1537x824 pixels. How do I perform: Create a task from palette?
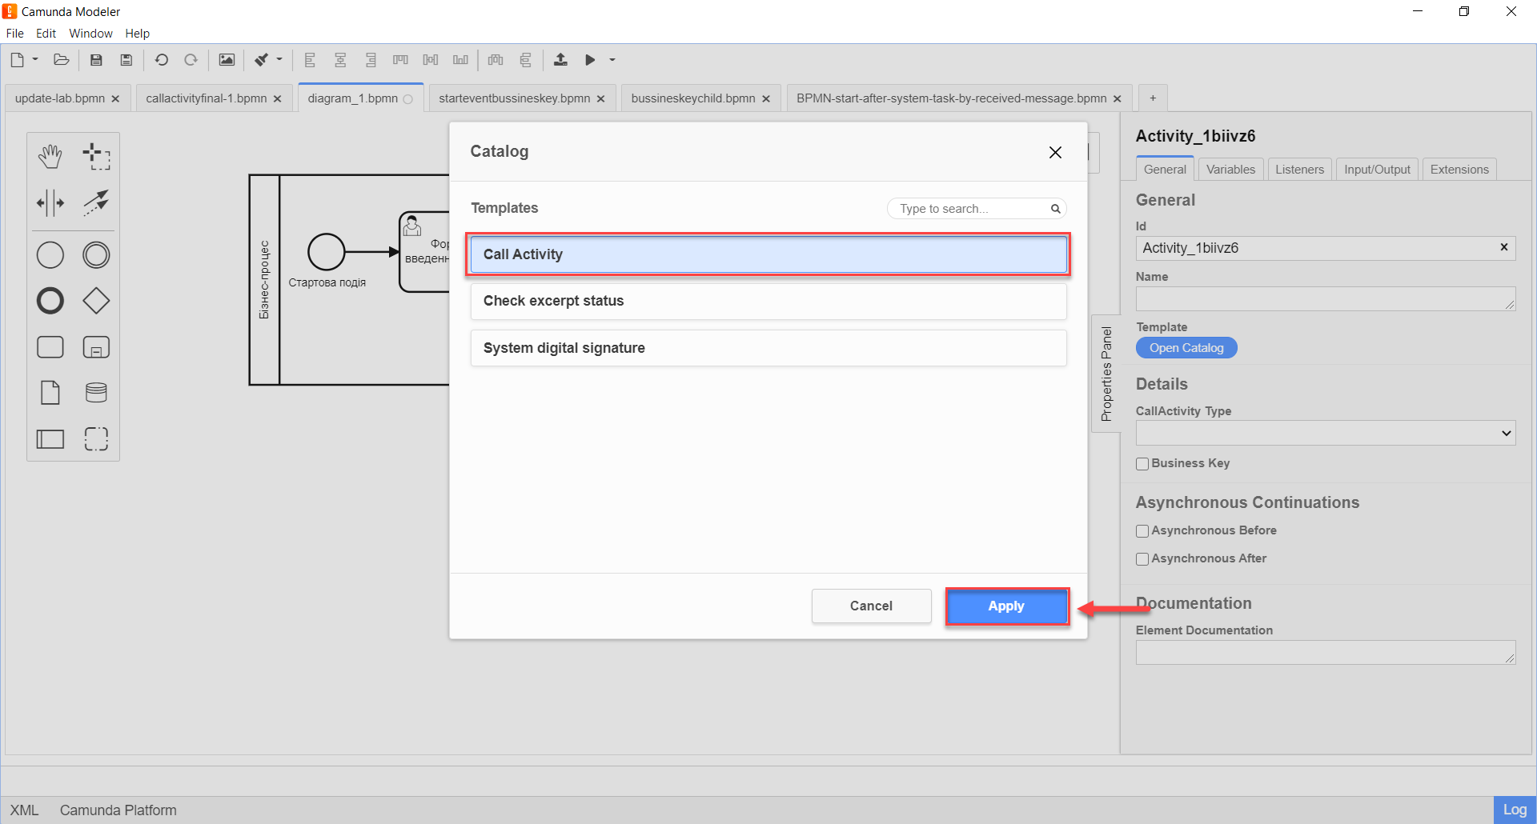click(x=50, y=347)
